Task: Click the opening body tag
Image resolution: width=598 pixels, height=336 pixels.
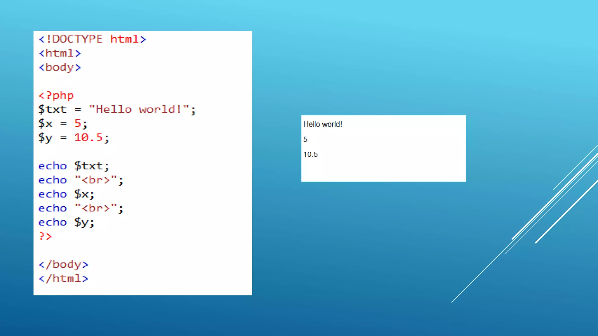Action: (x=60, y=67)
